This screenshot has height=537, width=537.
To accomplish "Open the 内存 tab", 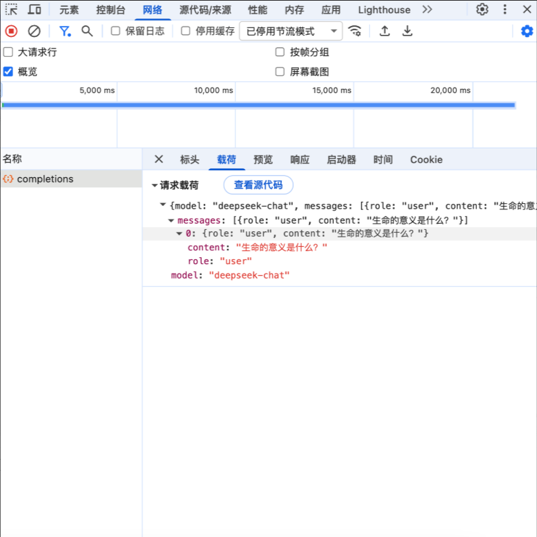I will click(295, 10).
